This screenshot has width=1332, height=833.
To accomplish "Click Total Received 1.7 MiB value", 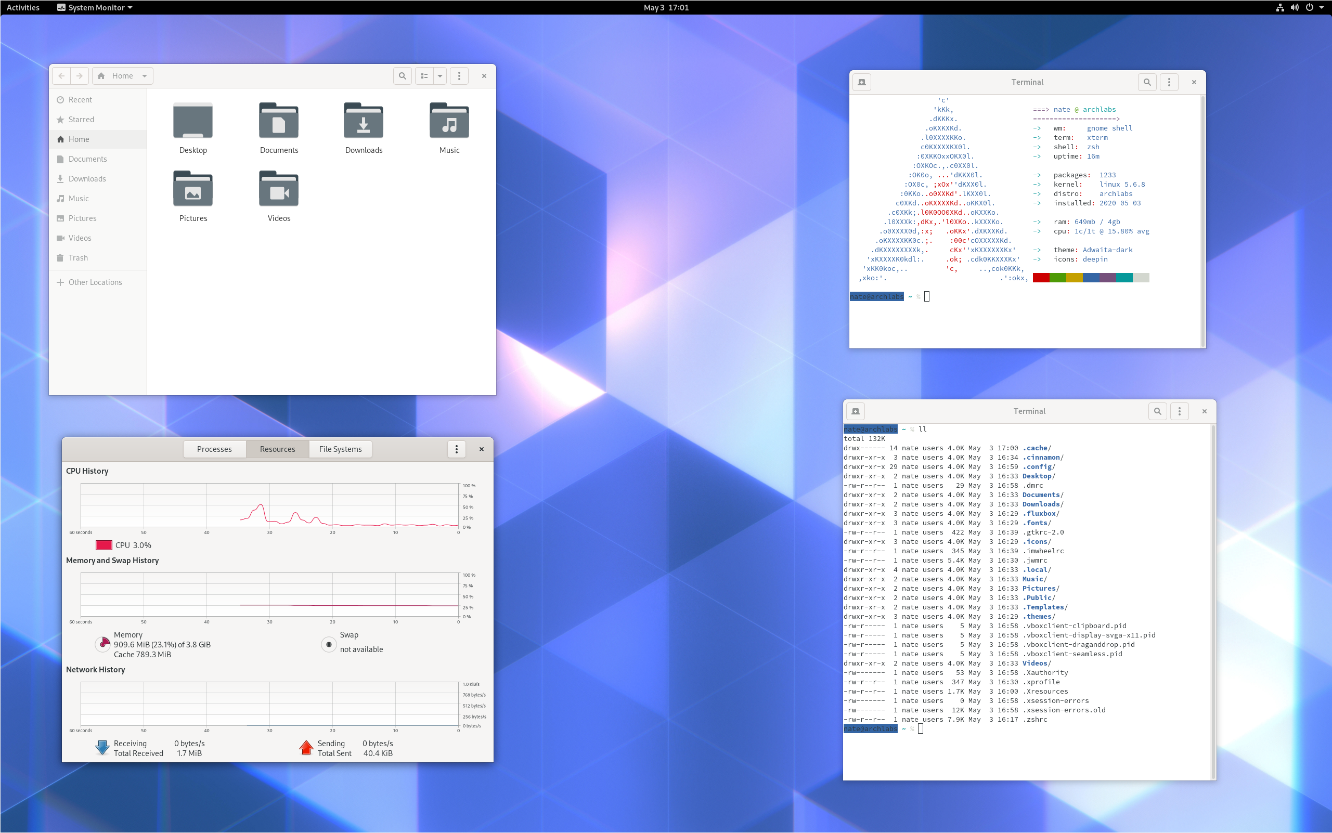I will click(189, 753).
